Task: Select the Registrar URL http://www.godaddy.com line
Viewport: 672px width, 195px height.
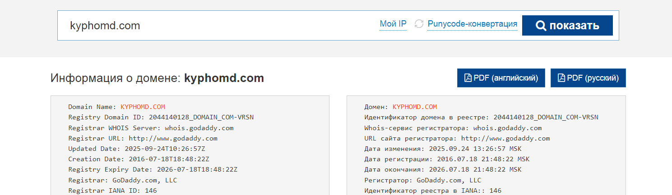Action: [143, 138]
